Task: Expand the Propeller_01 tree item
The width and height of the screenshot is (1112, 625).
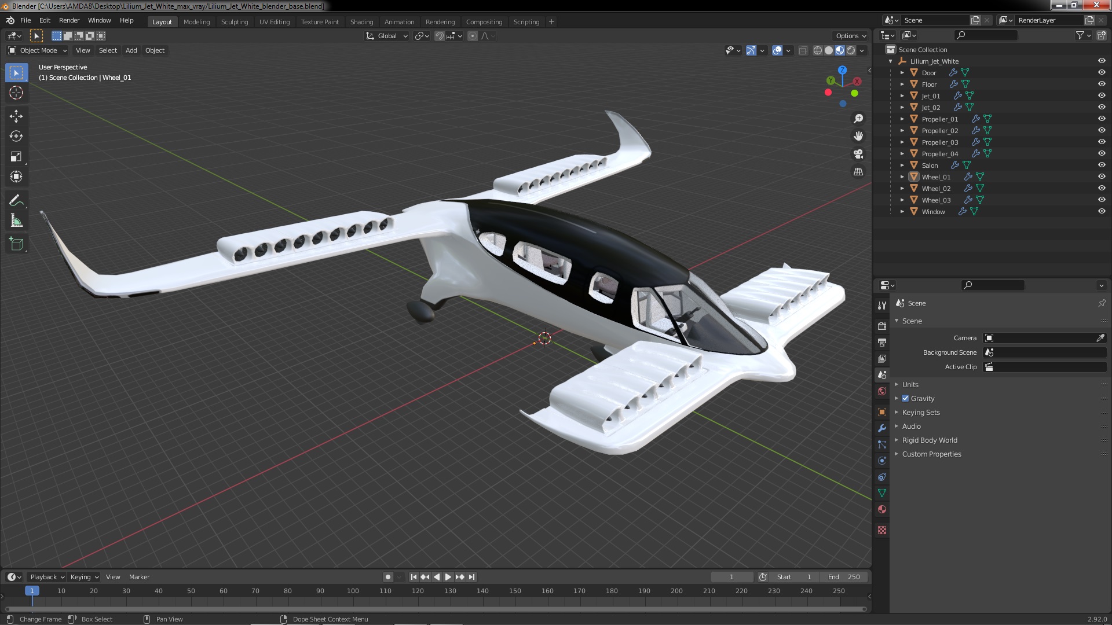Action: [902, 119]
